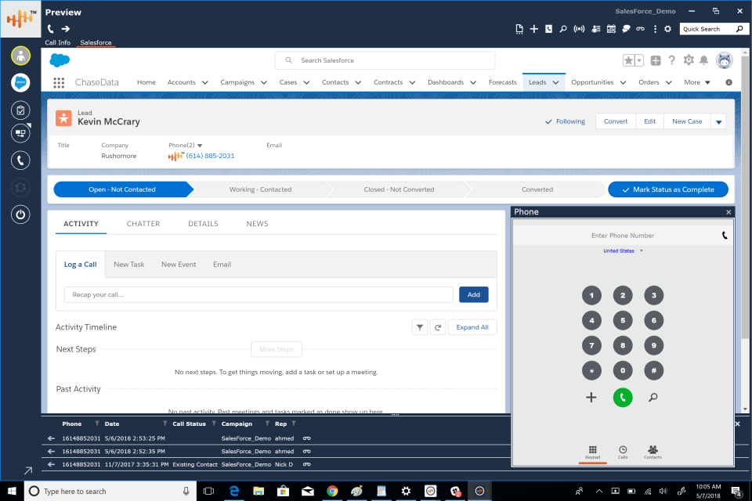Screen dimensions: 752x501
Task: Click the gear settings icon in top toolbar
Action: [667, 29]
